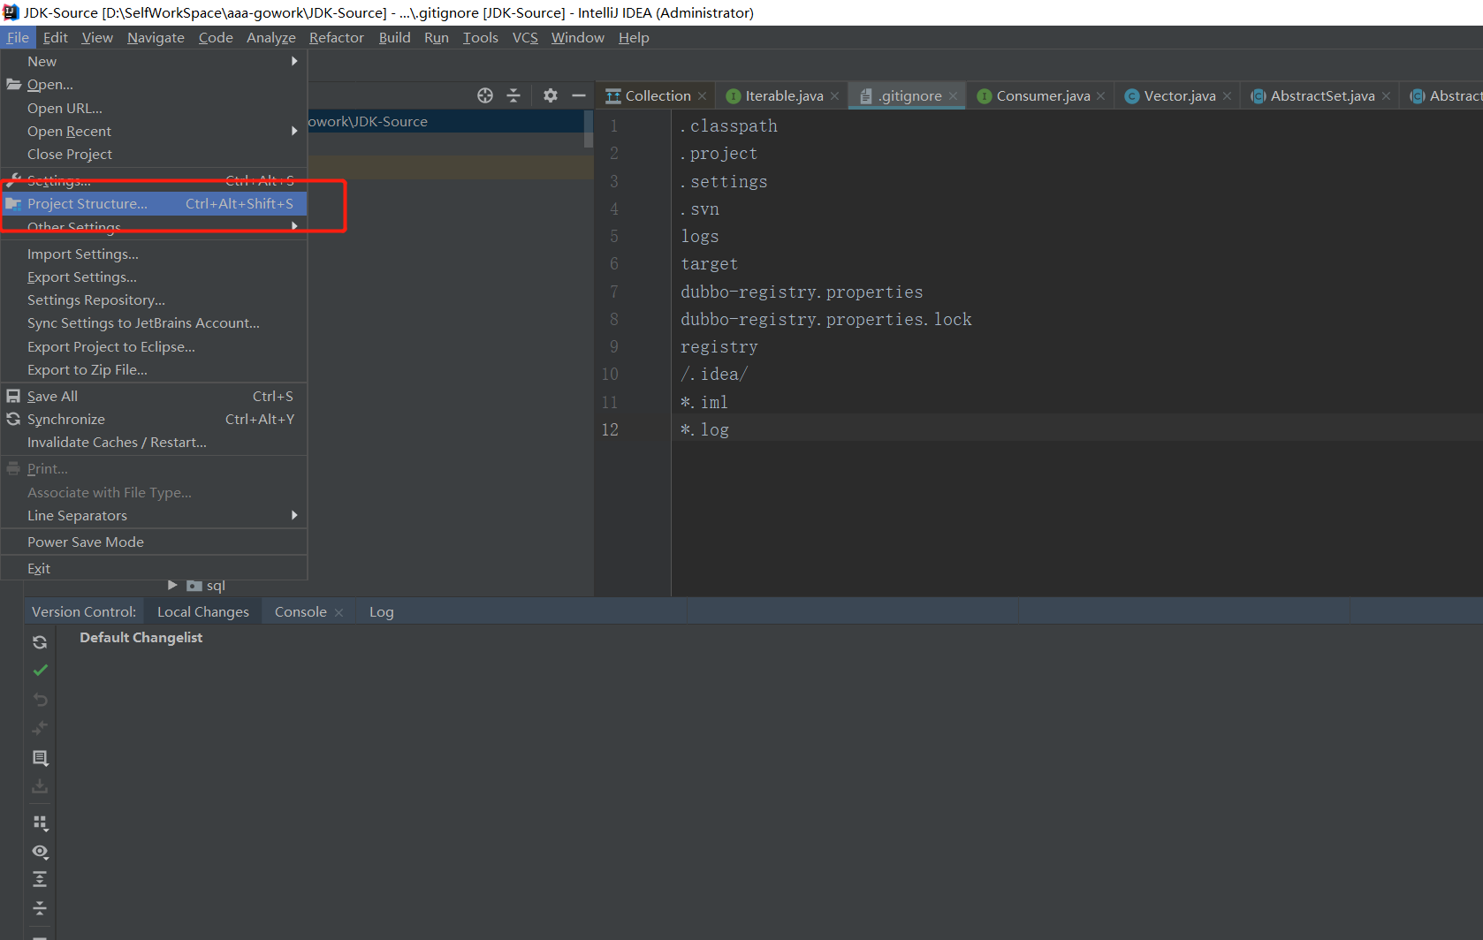Choose Settings Repository... entry

(x=154, y=299)
